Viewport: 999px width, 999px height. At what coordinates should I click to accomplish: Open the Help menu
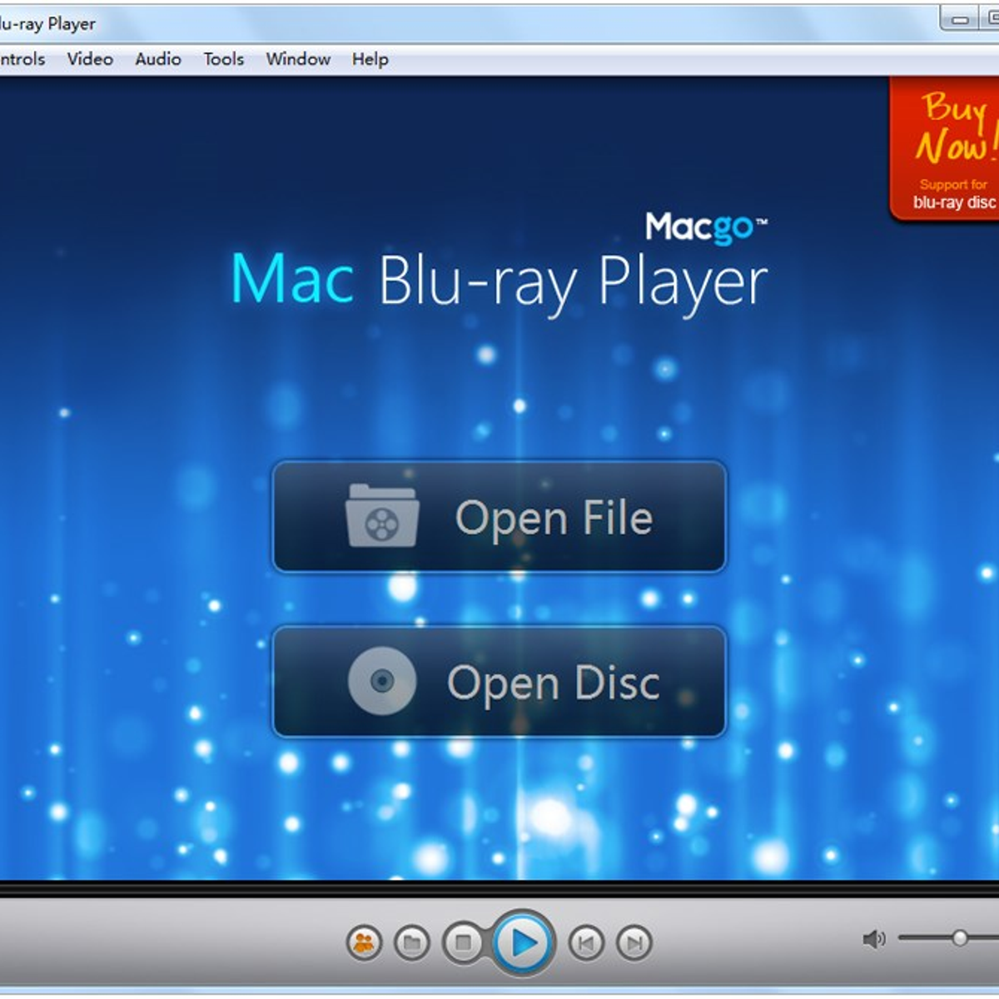coord(370,59)
